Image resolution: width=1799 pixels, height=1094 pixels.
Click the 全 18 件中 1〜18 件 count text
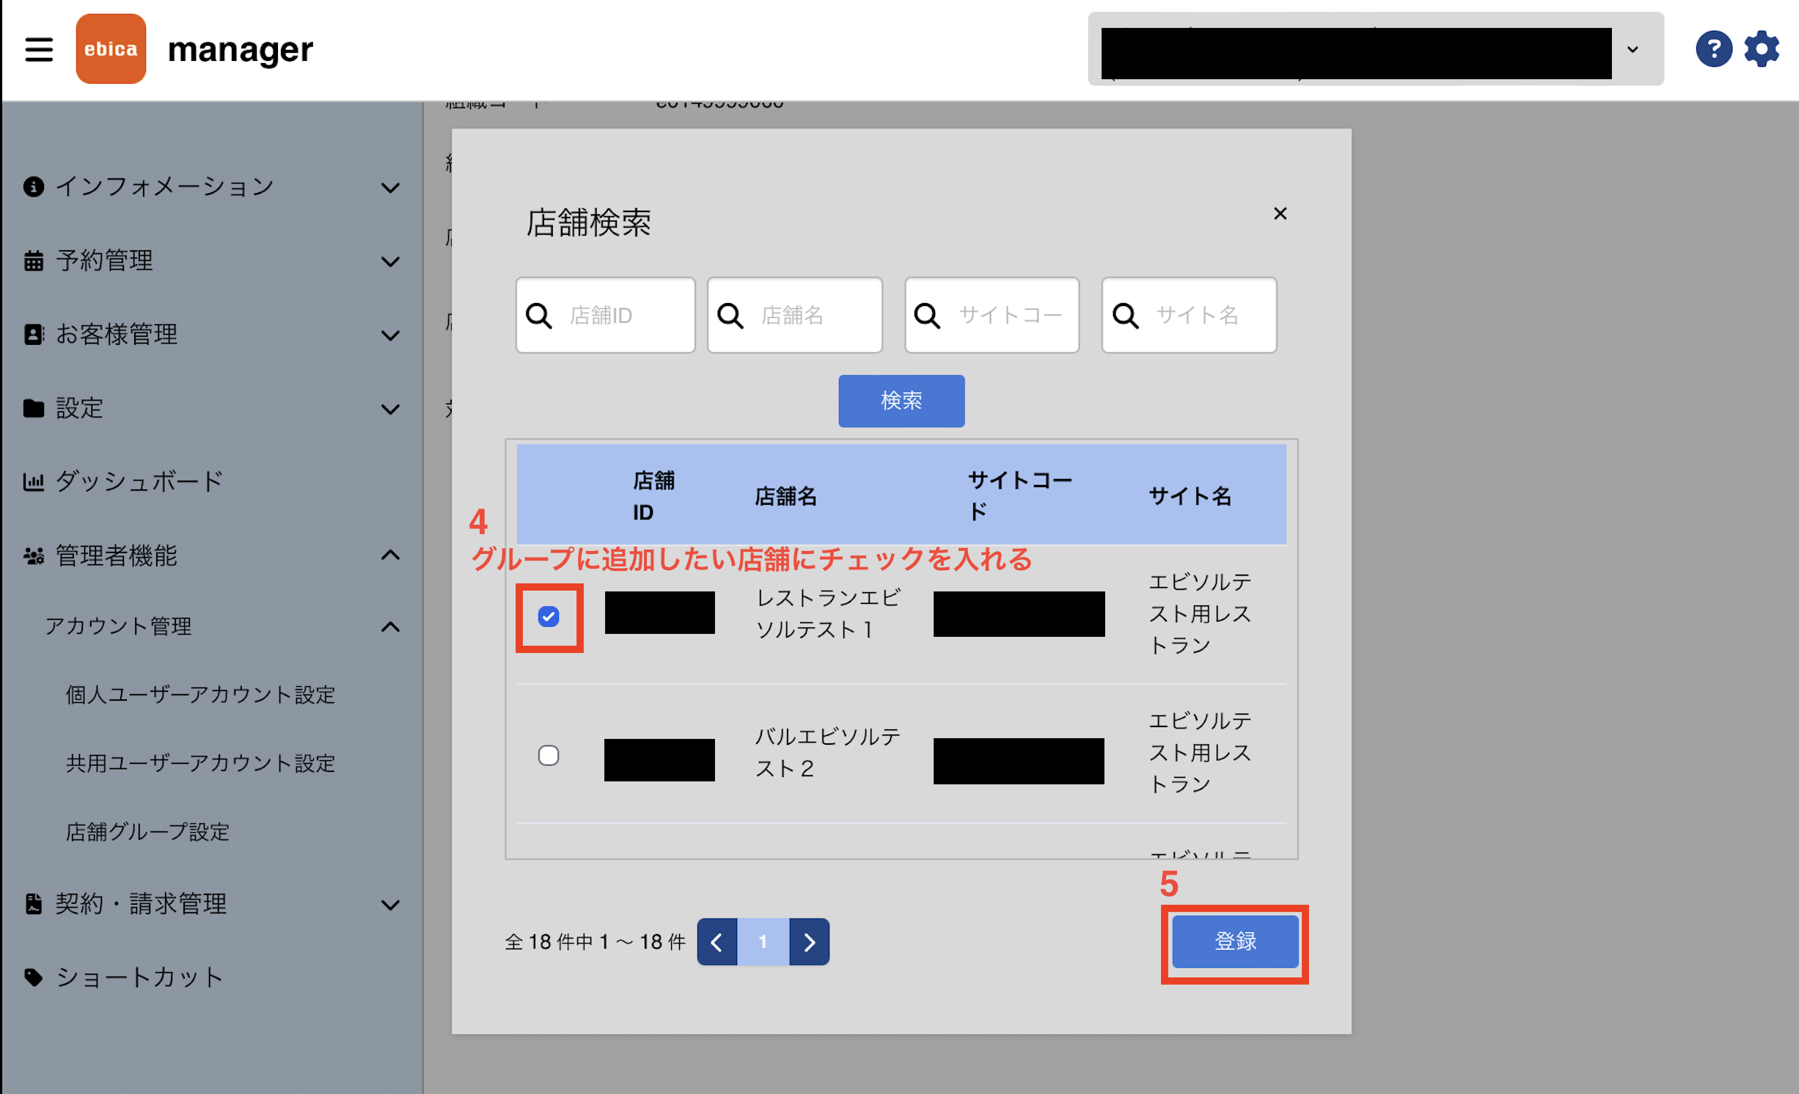click(x=595, y=942)
